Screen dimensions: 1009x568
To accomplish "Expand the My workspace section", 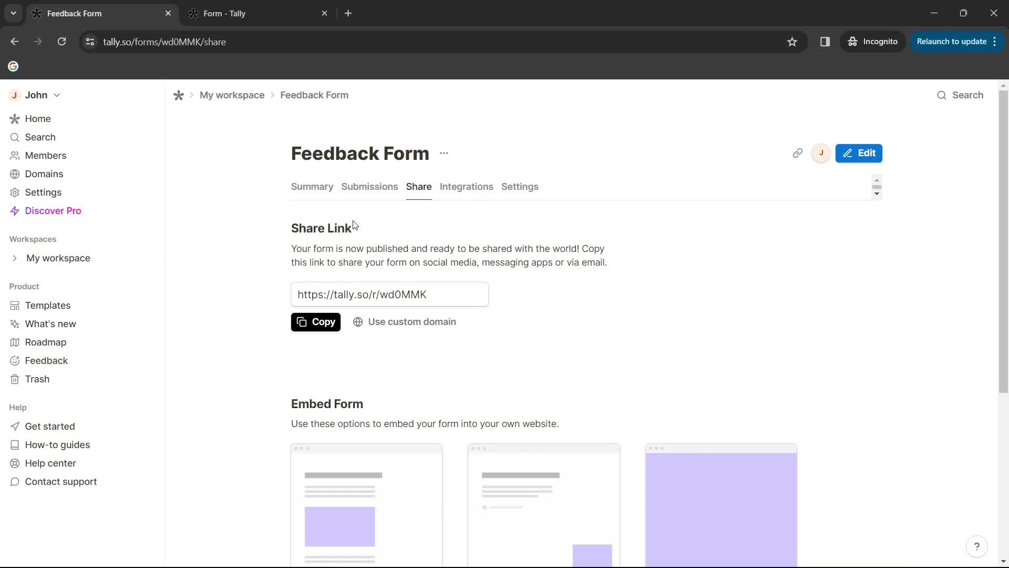I will tap(15, 258).
